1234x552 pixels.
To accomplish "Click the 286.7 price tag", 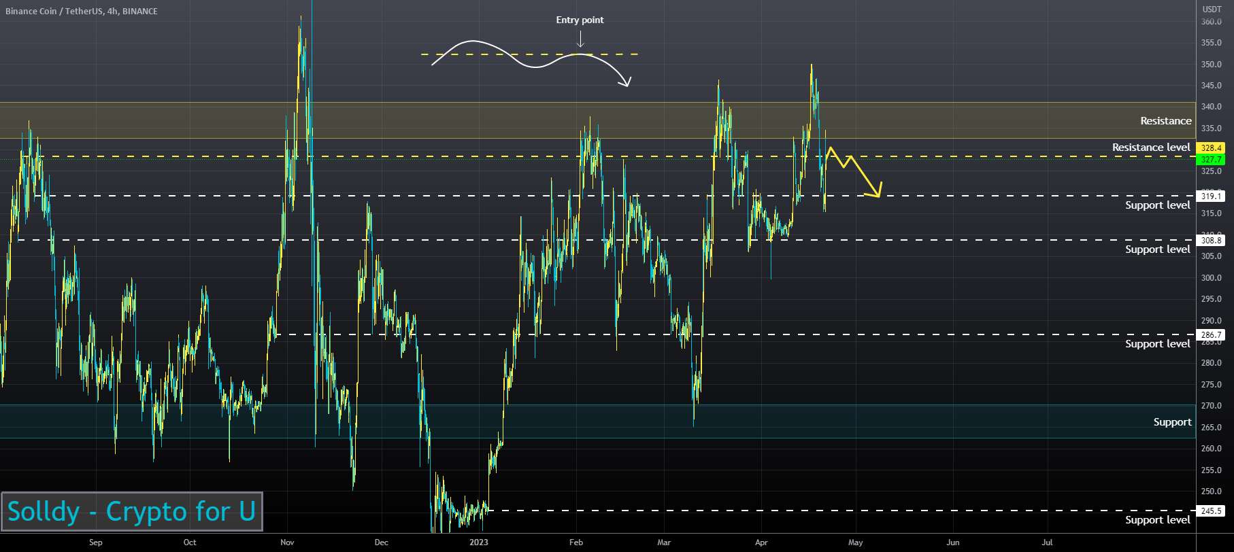I will coord(1211,335).
